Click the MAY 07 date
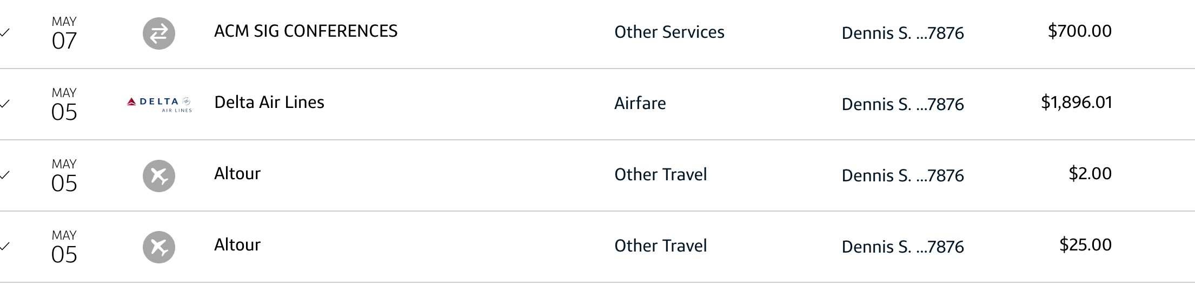 point(64,33)
